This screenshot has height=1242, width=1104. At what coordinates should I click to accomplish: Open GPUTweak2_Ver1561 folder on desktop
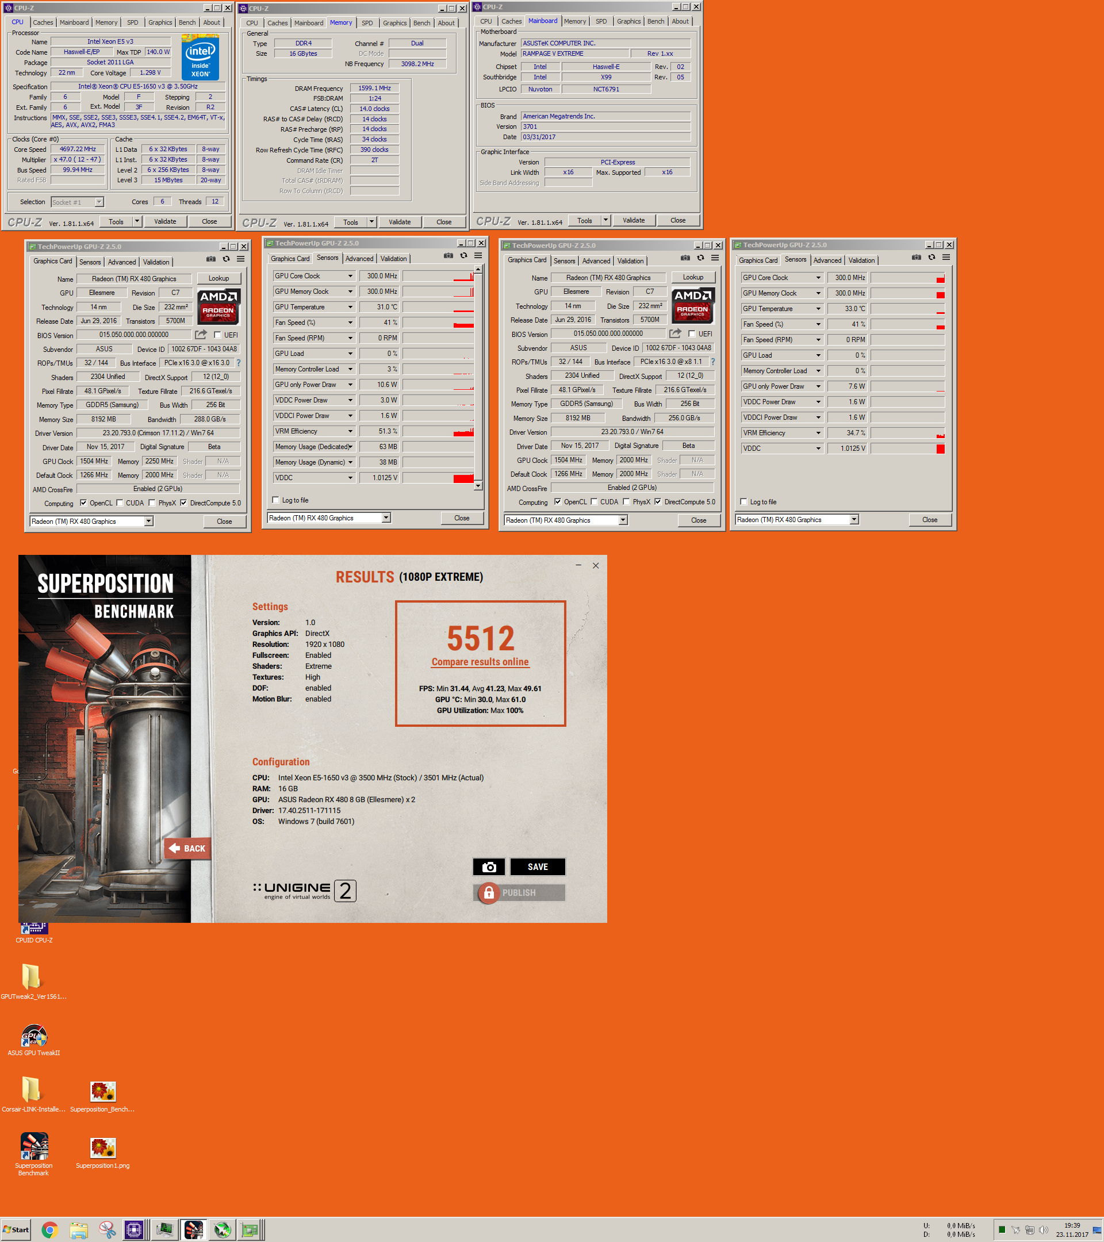pyautogui.click(x=32, y=981)
